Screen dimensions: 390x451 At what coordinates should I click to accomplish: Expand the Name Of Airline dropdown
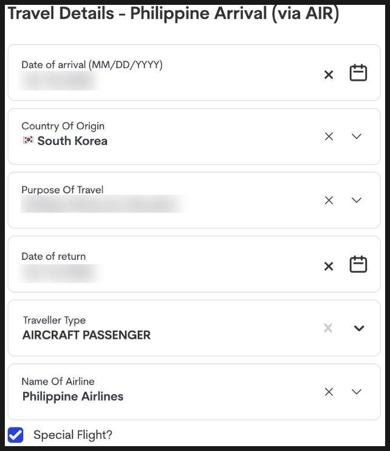pyautogui.click(x=357, y=392)
